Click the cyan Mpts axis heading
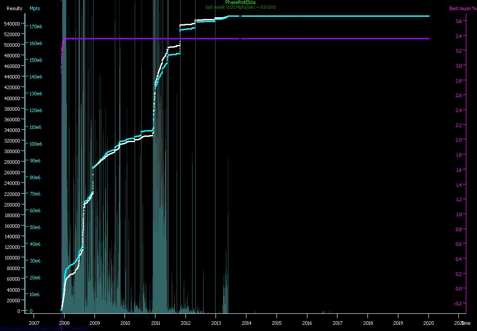 pos(34,8)
